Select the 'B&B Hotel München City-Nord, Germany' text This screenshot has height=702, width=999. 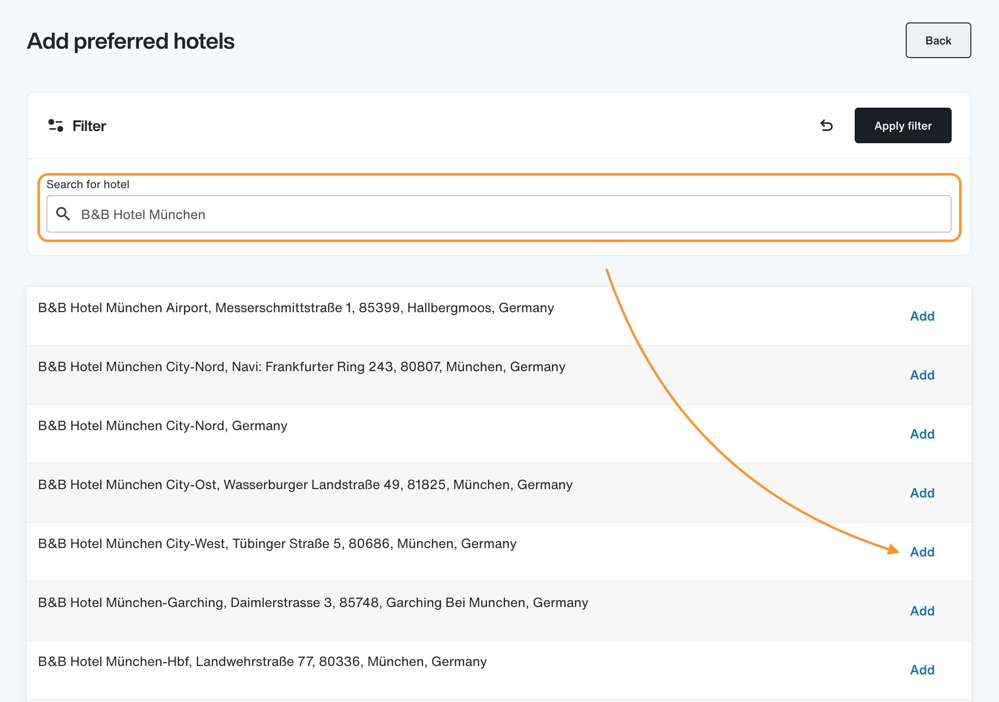163,426
